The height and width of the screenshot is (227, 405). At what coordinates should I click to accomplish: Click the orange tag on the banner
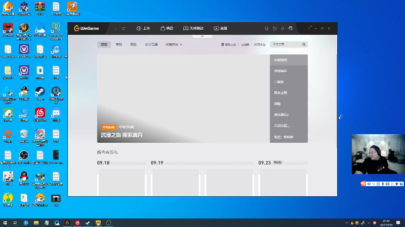coord(108,127)
